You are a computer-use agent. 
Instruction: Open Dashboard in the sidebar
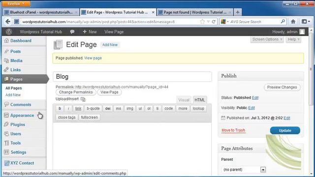coord(21,41)
